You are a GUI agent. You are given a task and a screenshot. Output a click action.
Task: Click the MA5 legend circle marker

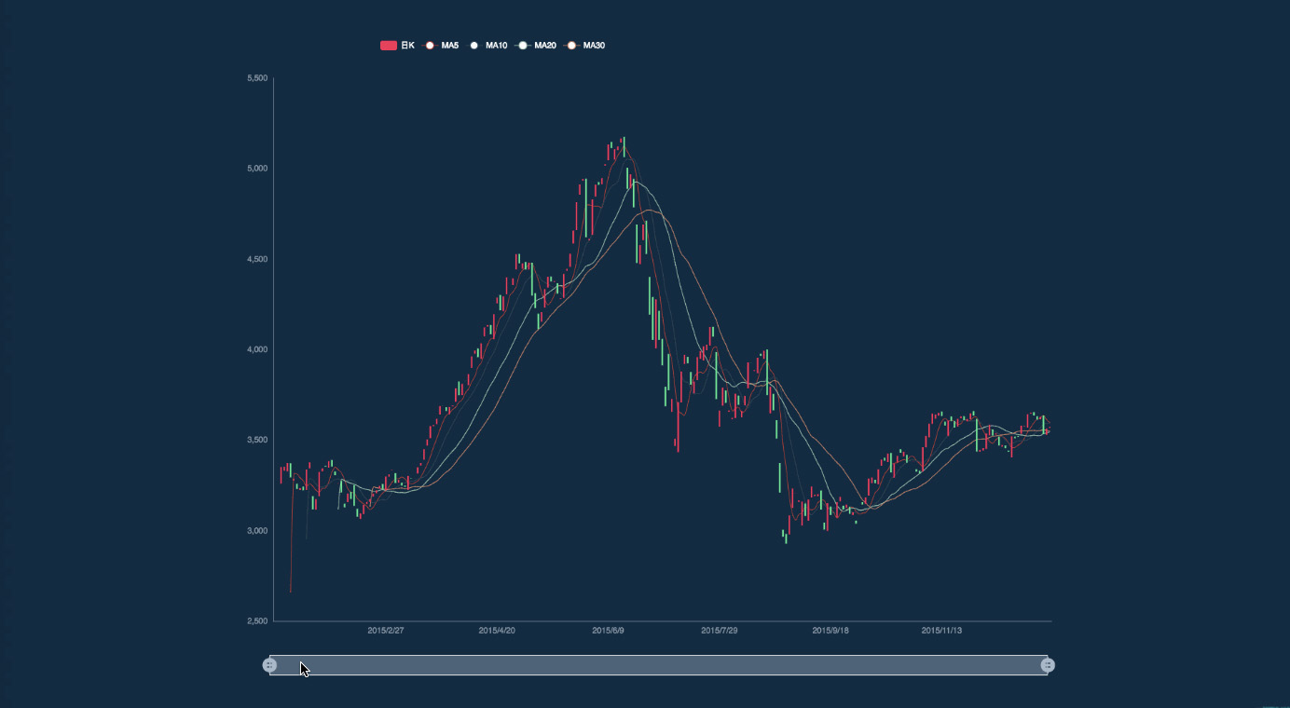(x=431, y=46)
